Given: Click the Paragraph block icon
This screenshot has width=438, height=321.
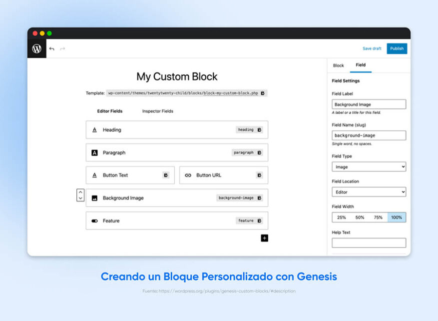Looking at the screenshot, I should click(95, 152).
